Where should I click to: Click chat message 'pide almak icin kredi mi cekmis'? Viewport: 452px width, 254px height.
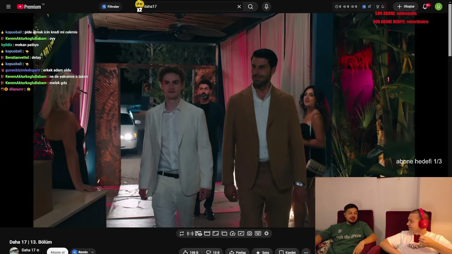pos(51,32)
